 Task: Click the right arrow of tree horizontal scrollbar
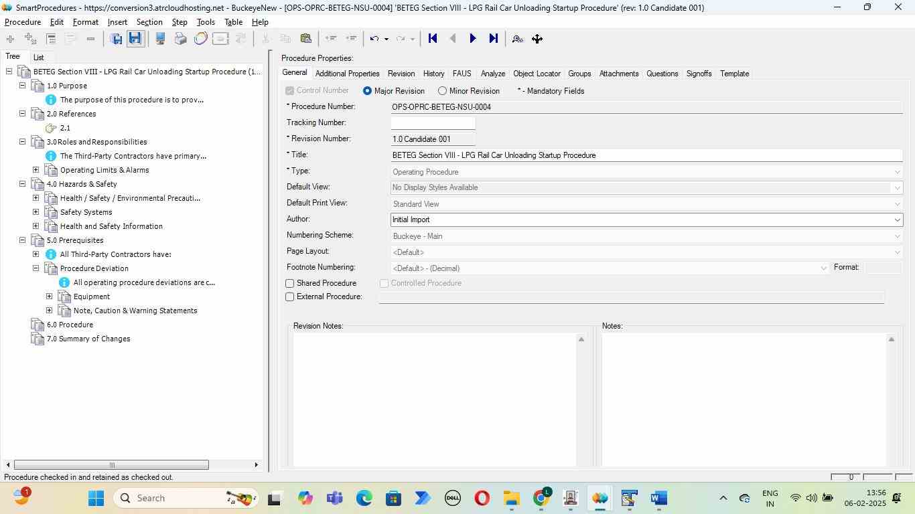(x=256, y=464)
